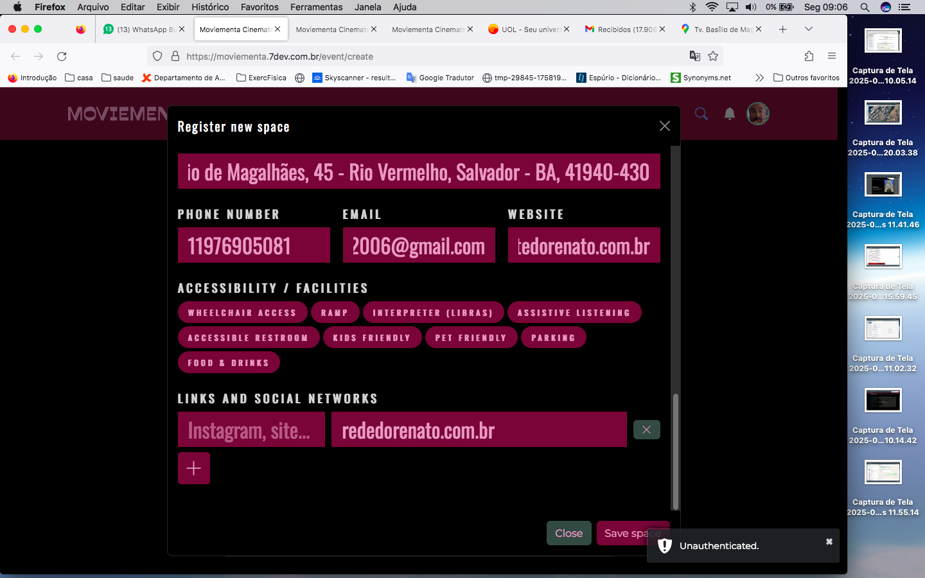Open the list all tabs dropdown arrow
The image size is (925, 578).
[808, 29]
